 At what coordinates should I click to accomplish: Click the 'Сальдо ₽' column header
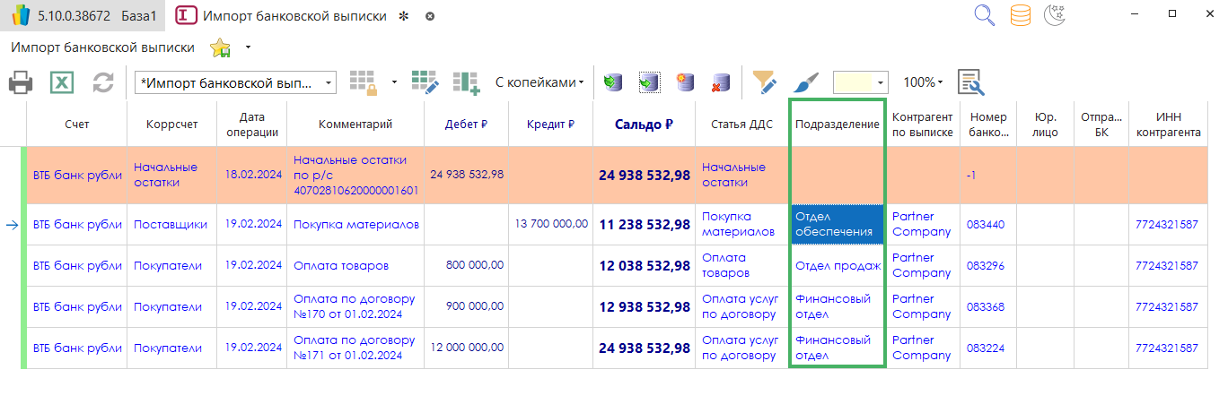click(x=644, y=125)
